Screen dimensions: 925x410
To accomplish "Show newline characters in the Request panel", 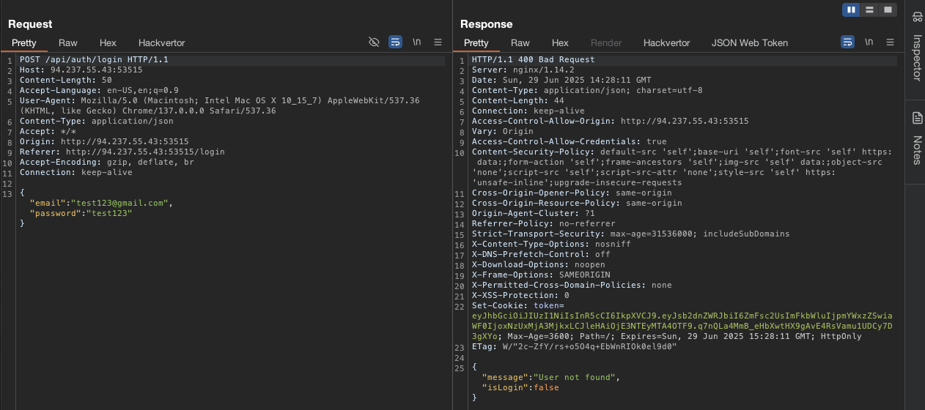I will (416, 42).
